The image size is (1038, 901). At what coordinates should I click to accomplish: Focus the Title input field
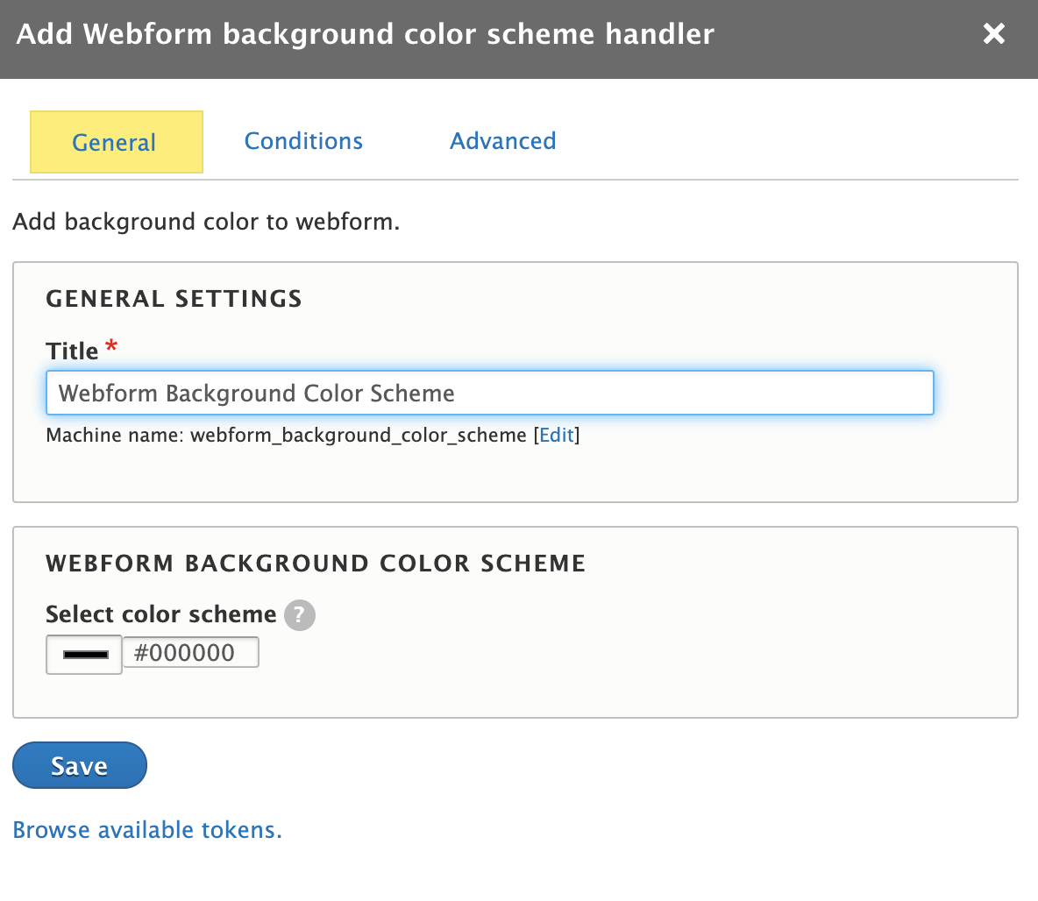tap(489, 393)
